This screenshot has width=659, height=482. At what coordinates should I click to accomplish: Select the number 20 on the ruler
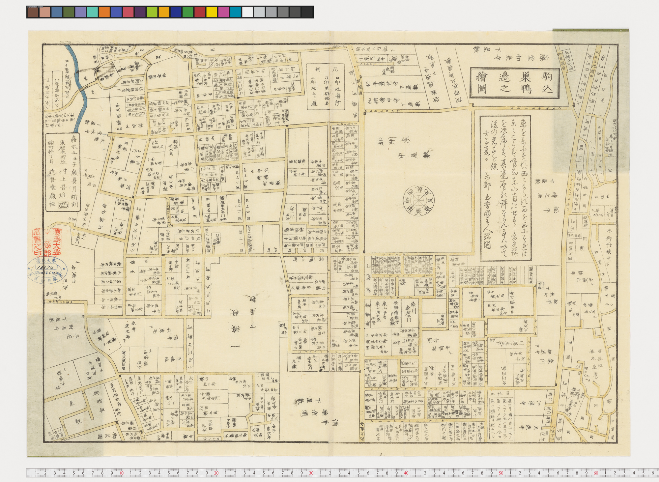(x=216, y=473)
